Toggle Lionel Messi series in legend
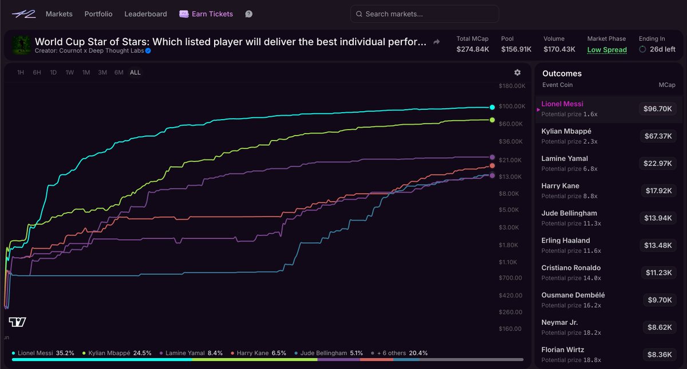This screenshot has height=369, width=687. pos(43,353)
